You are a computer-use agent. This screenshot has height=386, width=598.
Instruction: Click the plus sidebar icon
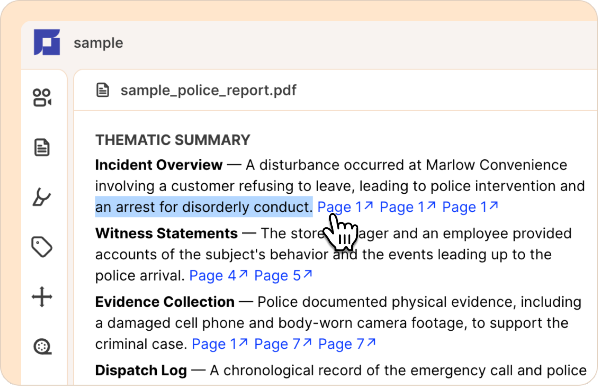42,297
